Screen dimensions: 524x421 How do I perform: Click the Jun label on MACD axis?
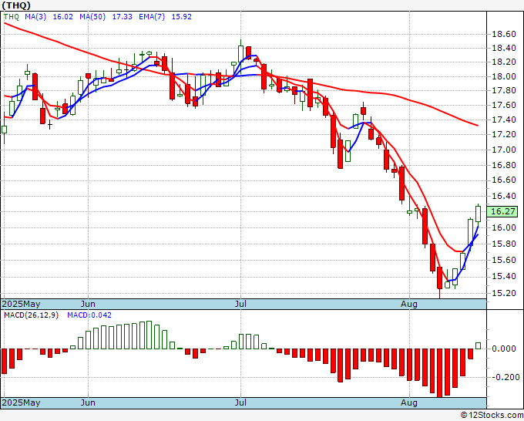click(88, 402)
